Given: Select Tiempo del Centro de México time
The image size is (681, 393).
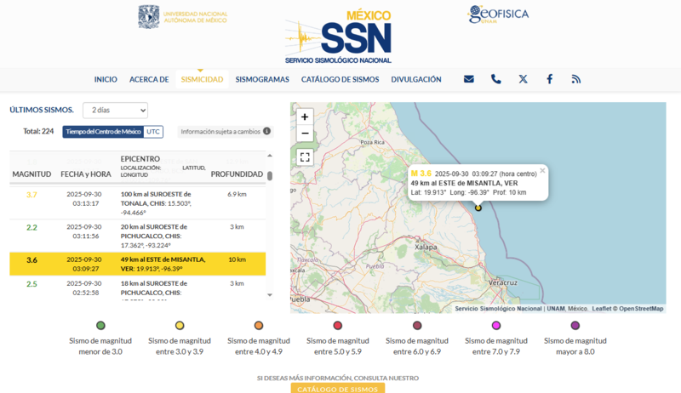Looking at the screenshot, I should (x=103, y=131).
